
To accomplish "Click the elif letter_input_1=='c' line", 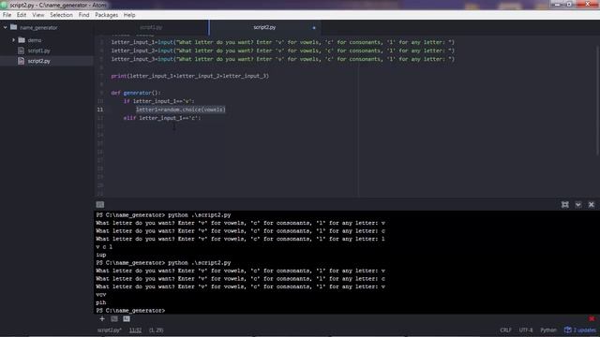I will click(x=162, y=118).
